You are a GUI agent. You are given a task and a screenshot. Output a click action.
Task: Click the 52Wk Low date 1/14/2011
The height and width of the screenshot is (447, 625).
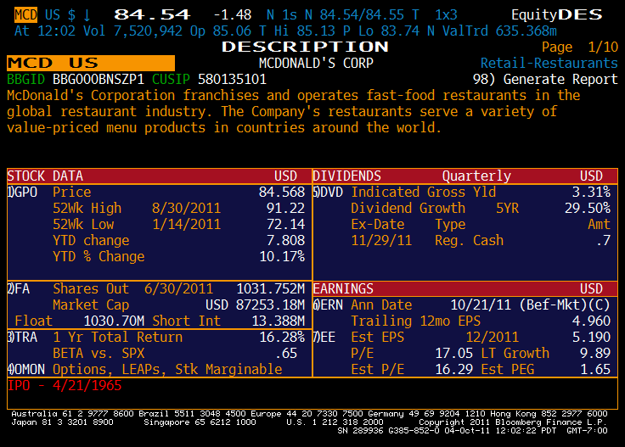tap(186, 225)
